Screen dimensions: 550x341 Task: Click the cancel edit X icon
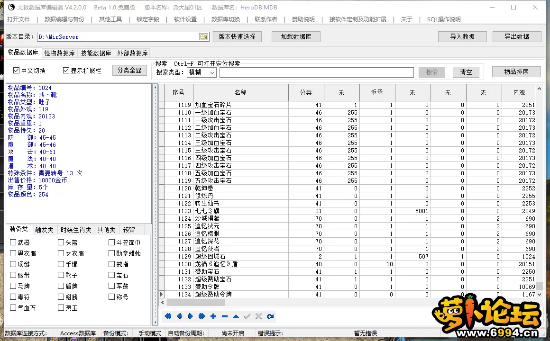(x=258, y=316)
